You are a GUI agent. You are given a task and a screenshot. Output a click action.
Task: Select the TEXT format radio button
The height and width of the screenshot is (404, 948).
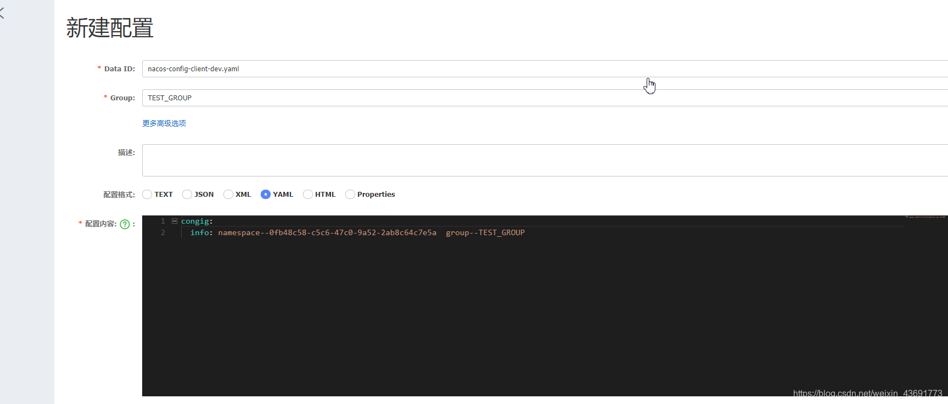pos(147,194)
